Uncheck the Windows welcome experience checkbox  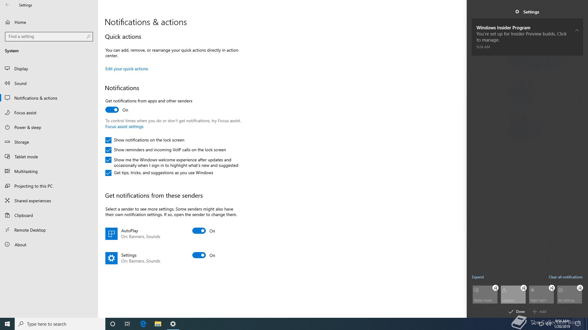[x=108, y=160]
